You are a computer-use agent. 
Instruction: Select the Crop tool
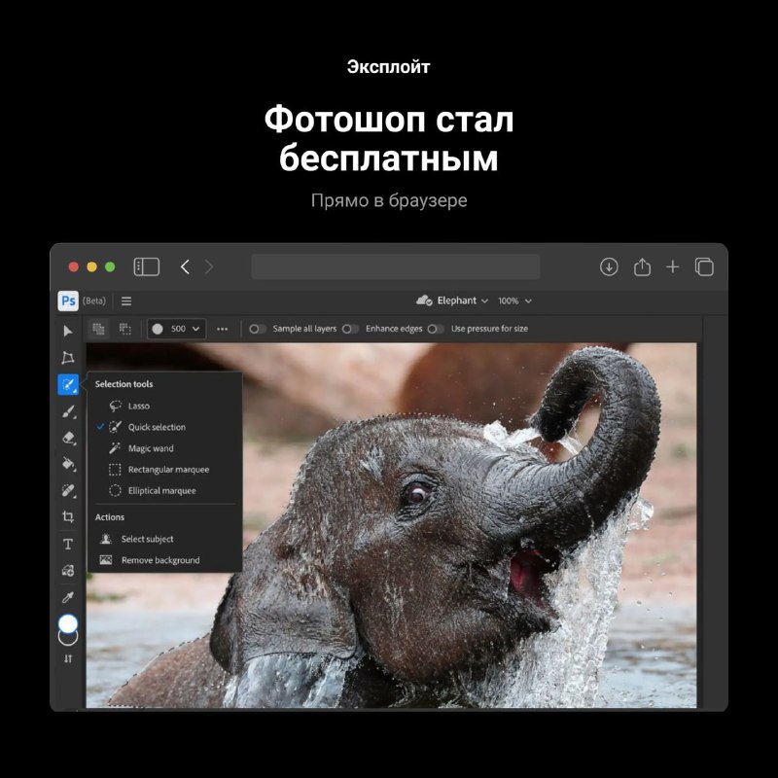(68, 516)
